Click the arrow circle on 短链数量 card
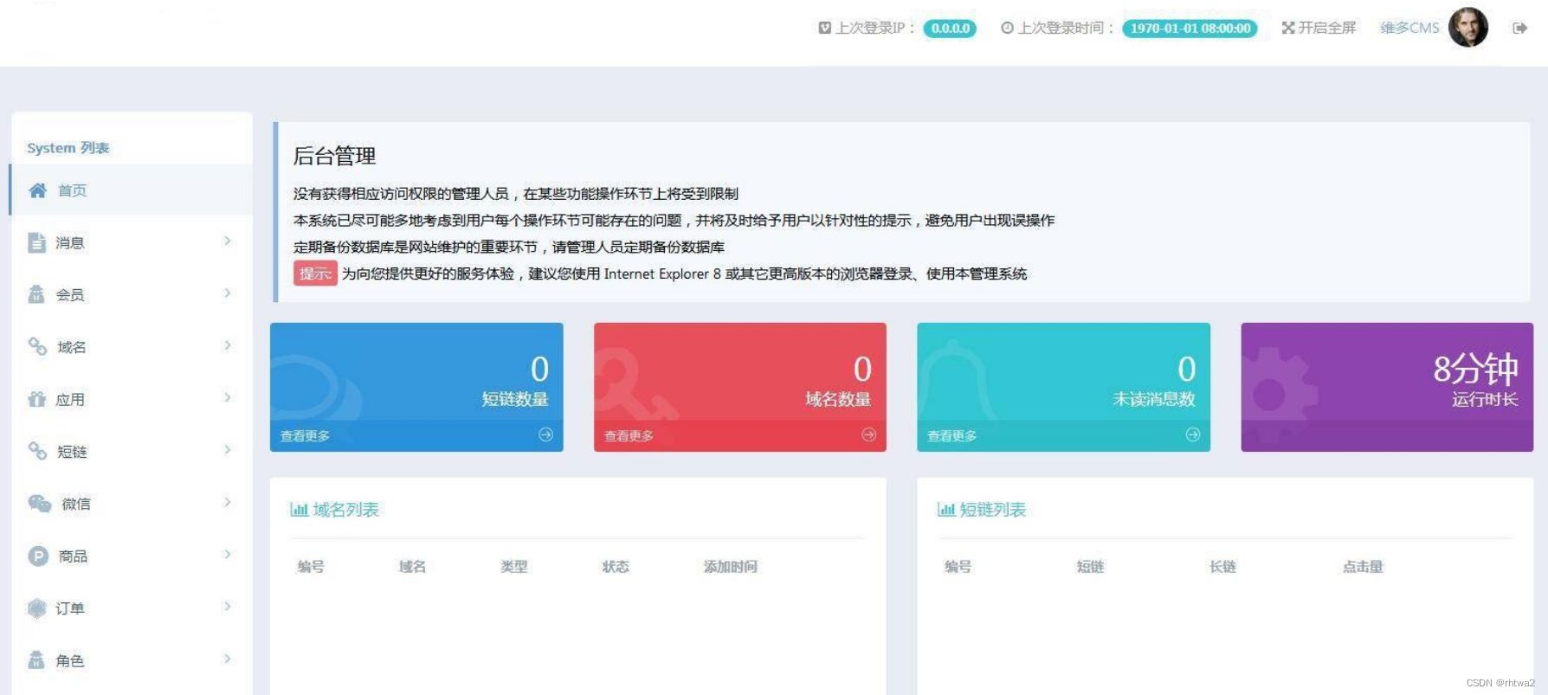 (545, 434)
